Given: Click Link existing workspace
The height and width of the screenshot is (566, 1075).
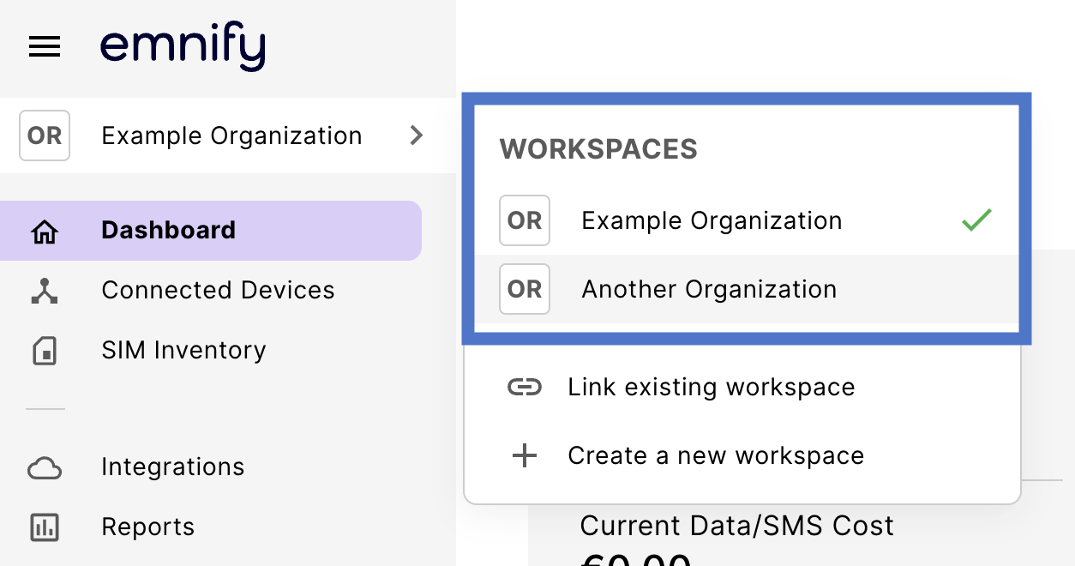Looking at the screenshot, I should (711, 388).
